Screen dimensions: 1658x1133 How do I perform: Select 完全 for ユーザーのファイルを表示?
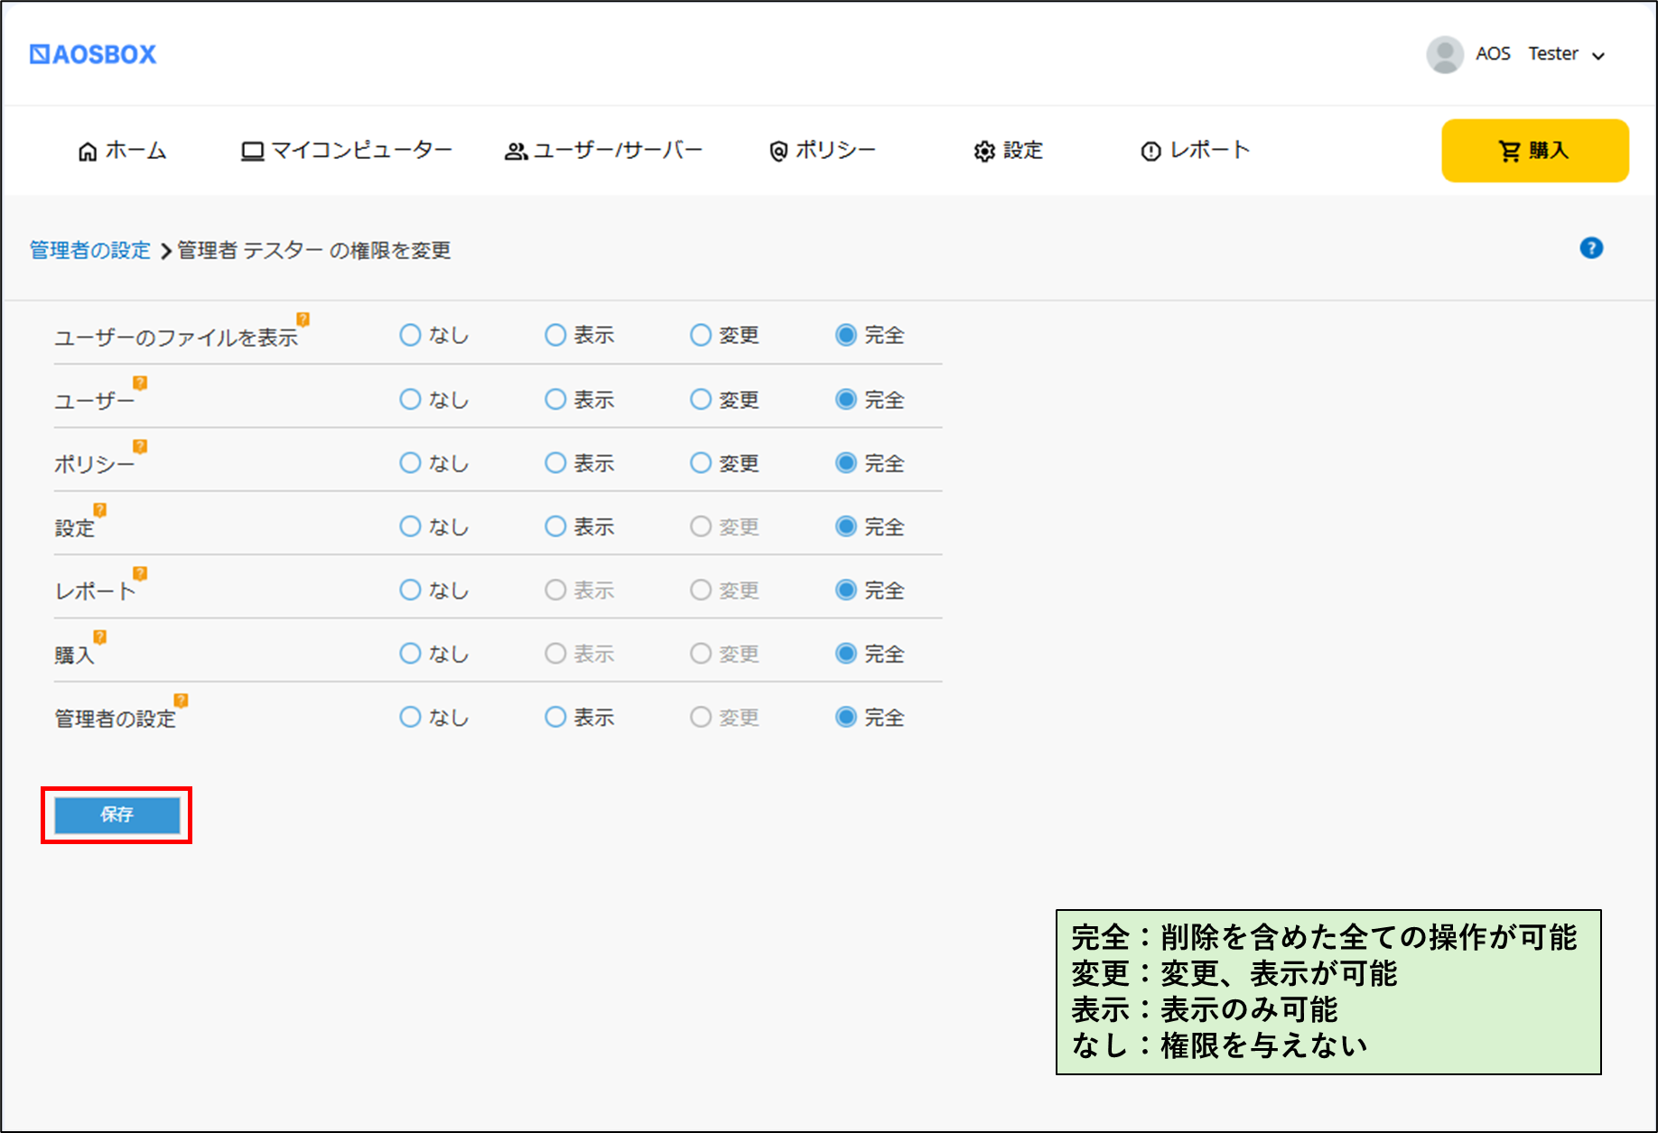pos(846,335)
